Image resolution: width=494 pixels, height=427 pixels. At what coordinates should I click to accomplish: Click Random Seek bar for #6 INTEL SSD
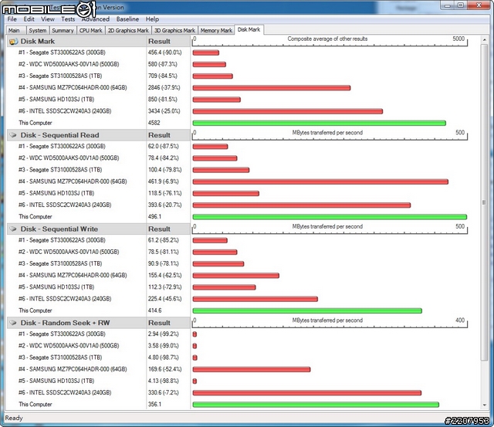tap(307, 393)
